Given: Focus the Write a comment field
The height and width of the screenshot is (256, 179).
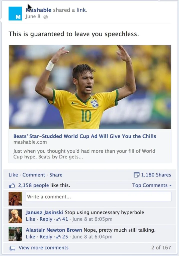Looking at the screenshot, I should [99, 196].
